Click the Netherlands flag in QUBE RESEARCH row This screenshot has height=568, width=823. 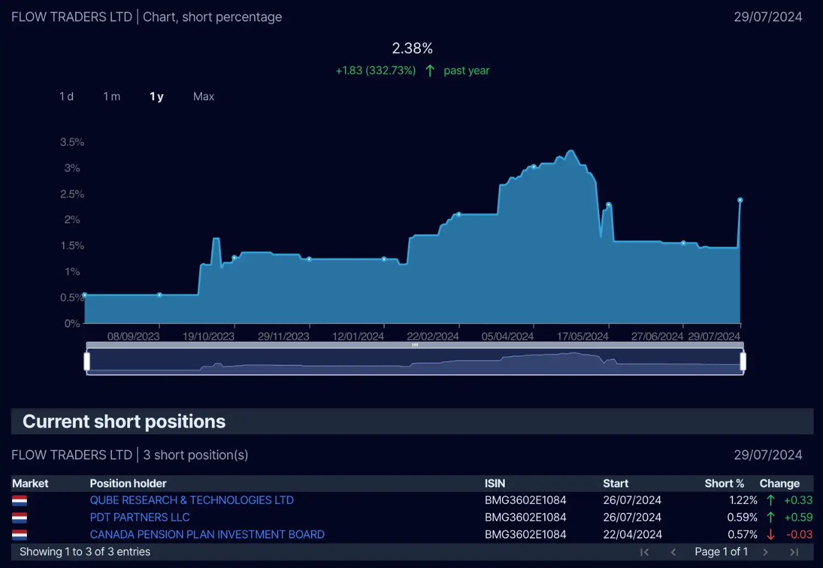tap(20, 501)
